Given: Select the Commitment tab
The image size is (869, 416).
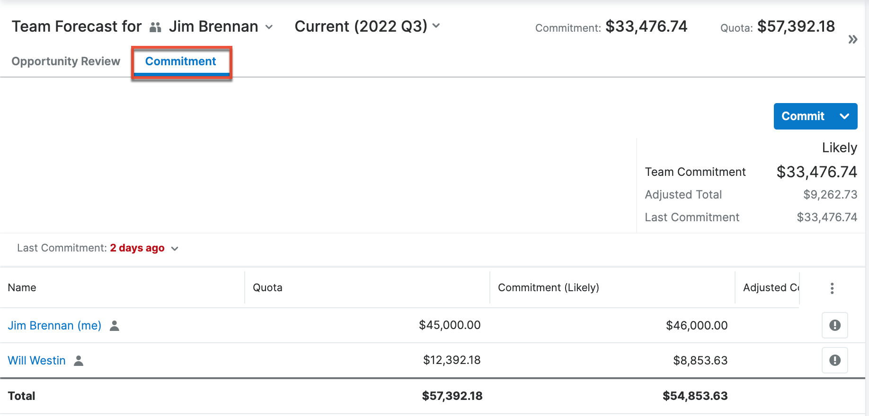Looking at the screenshot, I should pyautogui.click(x=180, y=61).
